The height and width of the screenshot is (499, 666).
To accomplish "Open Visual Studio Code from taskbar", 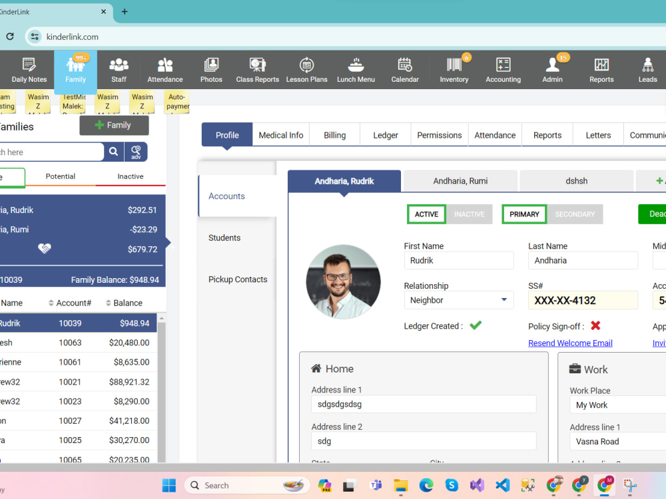I will (x=502, y=486).
